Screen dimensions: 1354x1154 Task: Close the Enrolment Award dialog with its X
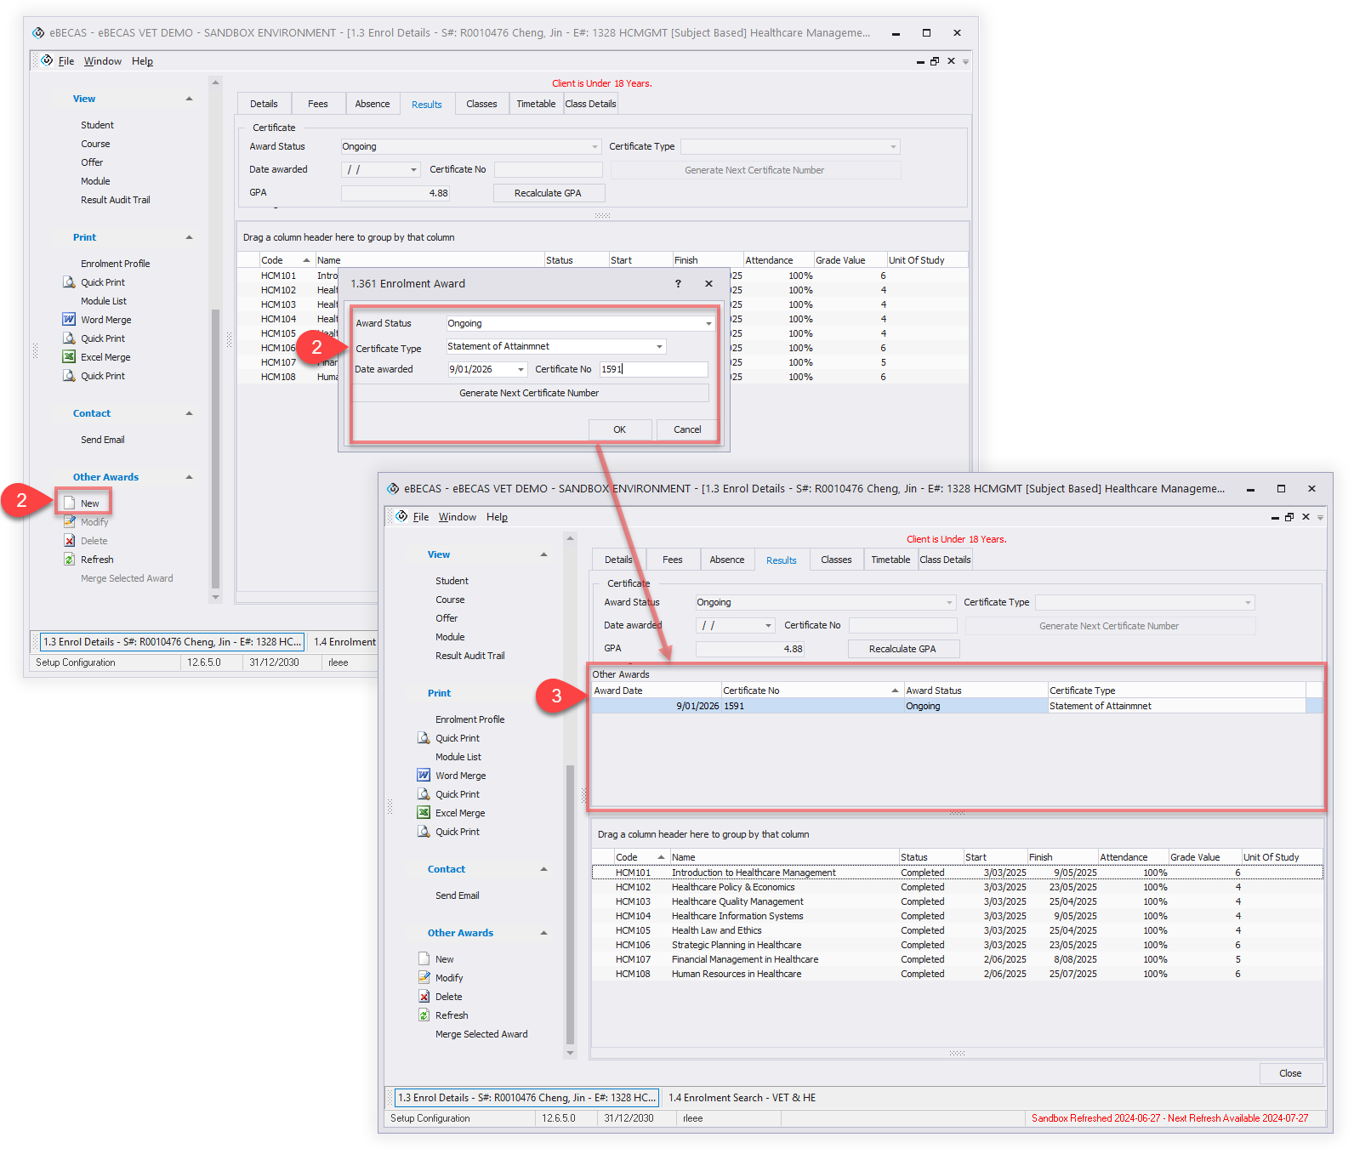[x=708, y=284]
